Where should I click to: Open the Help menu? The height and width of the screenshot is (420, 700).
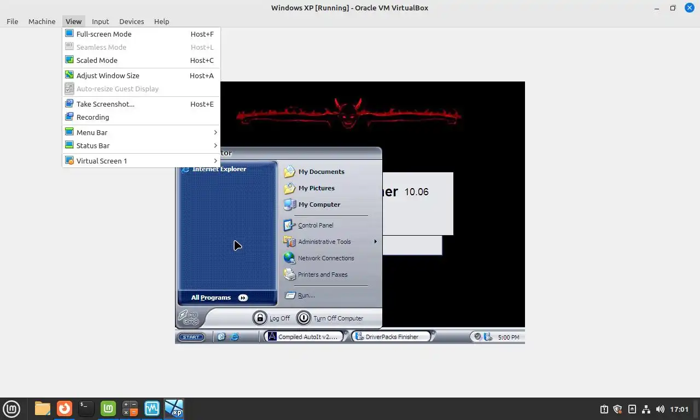tap(161, 21)
